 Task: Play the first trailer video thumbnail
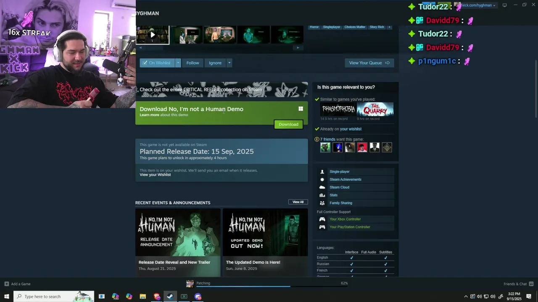tap(152, 35)
